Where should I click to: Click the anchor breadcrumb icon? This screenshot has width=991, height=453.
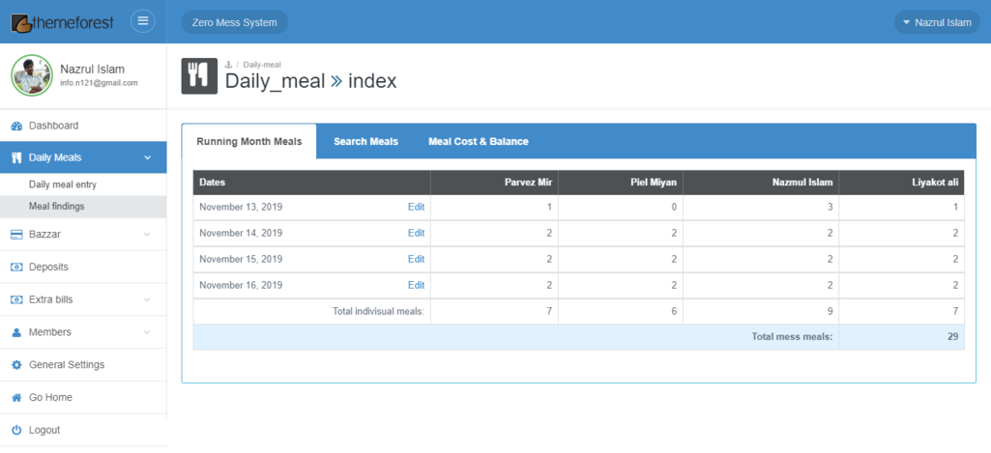[x=229, y=65]
